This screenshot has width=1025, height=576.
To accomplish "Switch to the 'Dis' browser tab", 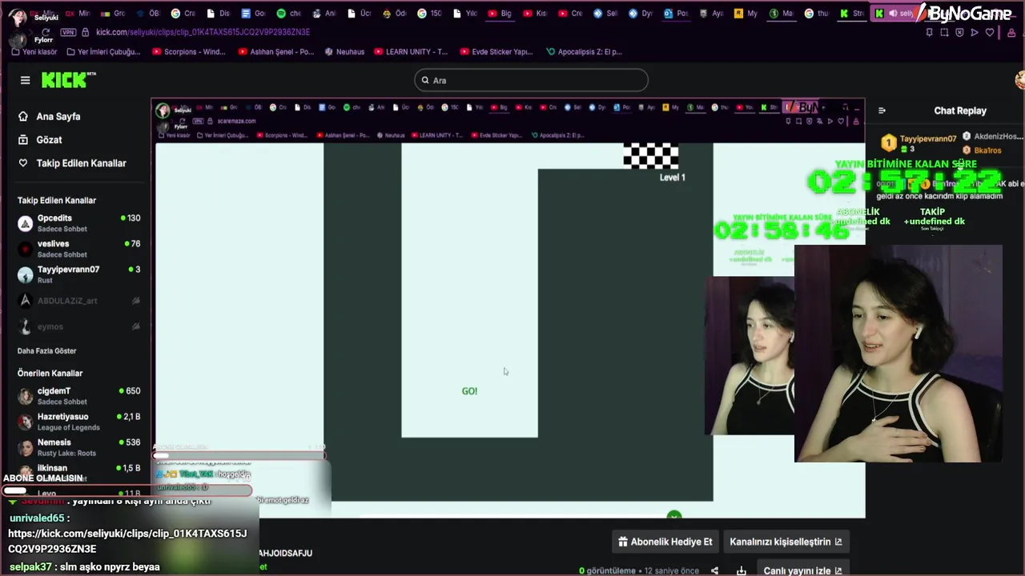I will click(218, 14).
